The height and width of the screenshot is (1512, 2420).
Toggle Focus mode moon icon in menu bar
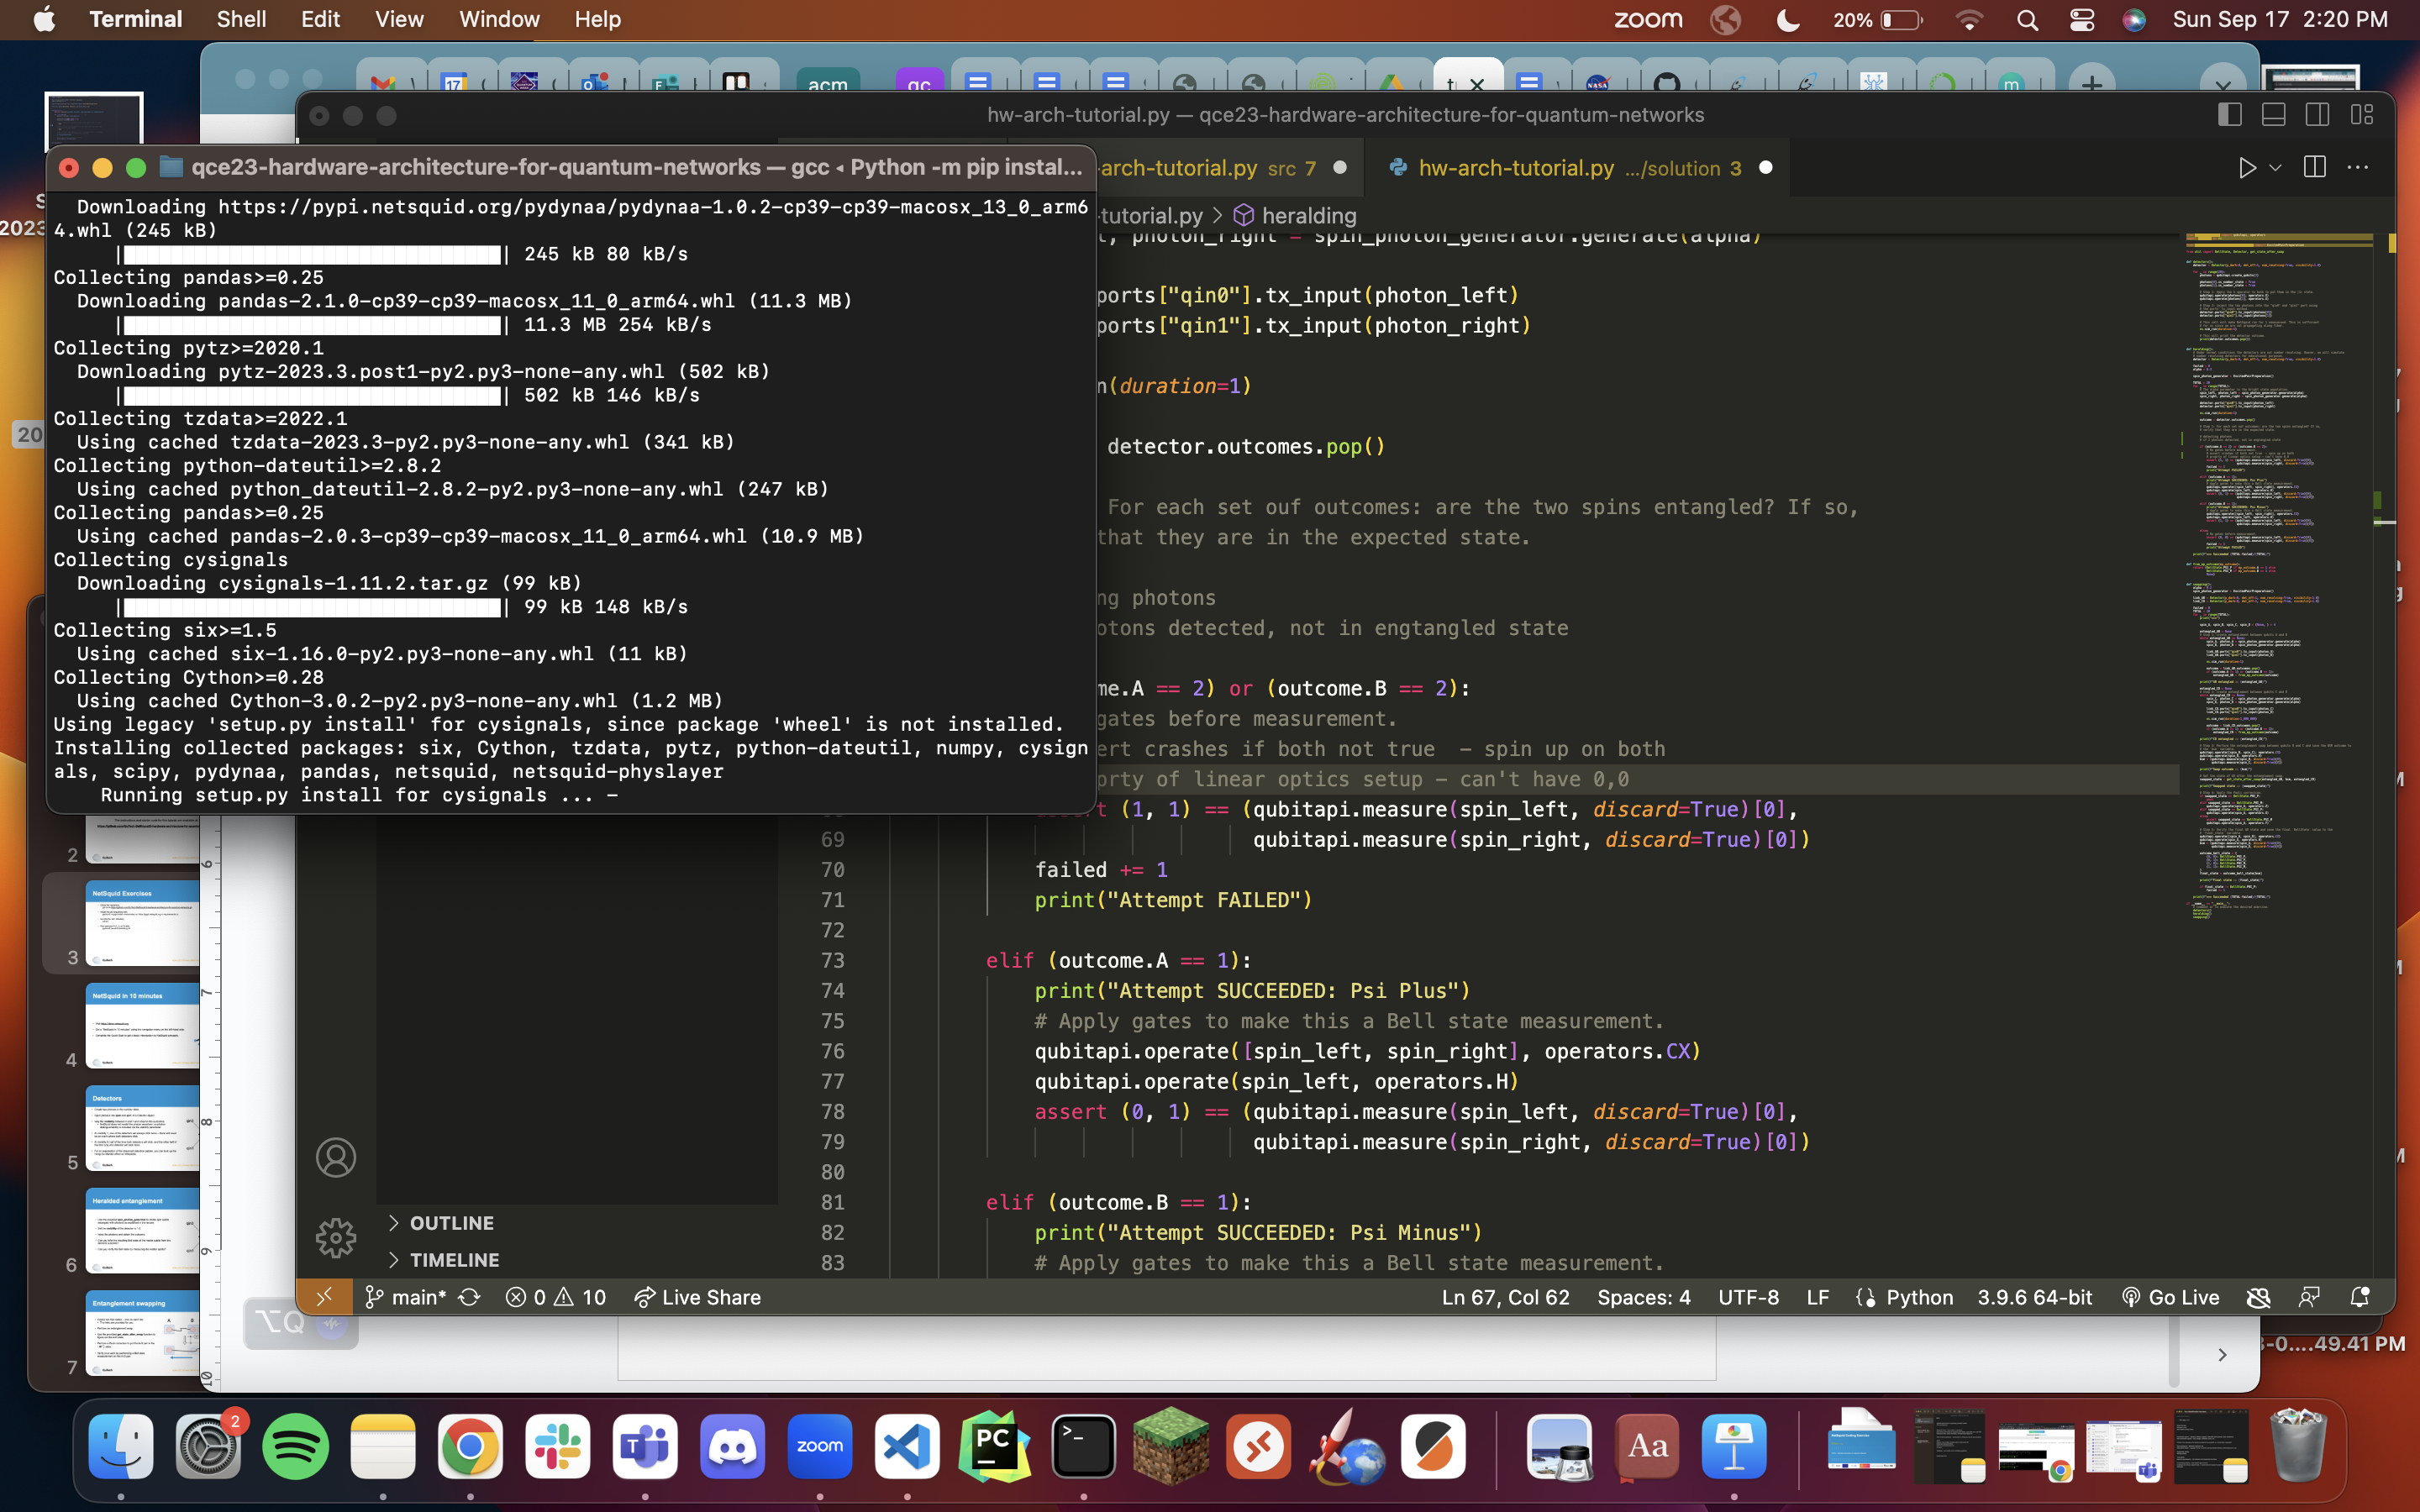1788,19
